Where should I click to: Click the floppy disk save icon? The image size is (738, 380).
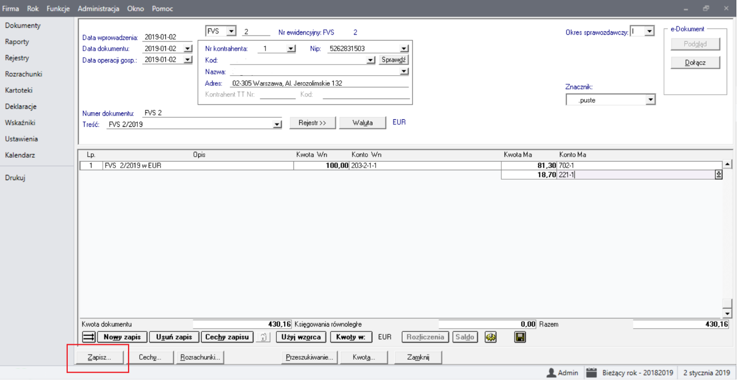click(520, 337)
